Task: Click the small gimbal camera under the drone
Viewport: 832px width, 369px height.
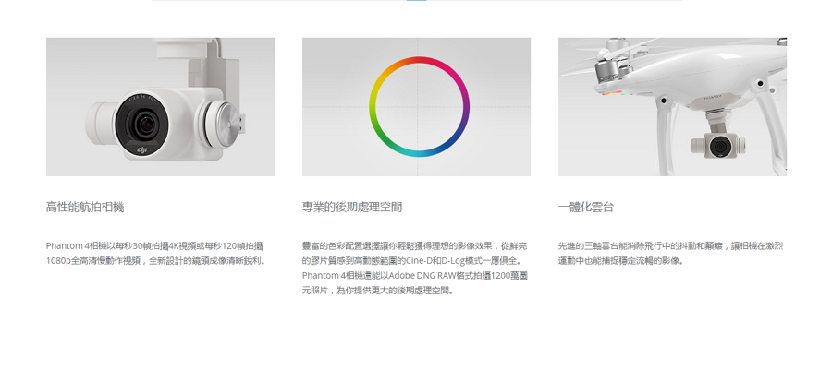Action: [718, 146]
